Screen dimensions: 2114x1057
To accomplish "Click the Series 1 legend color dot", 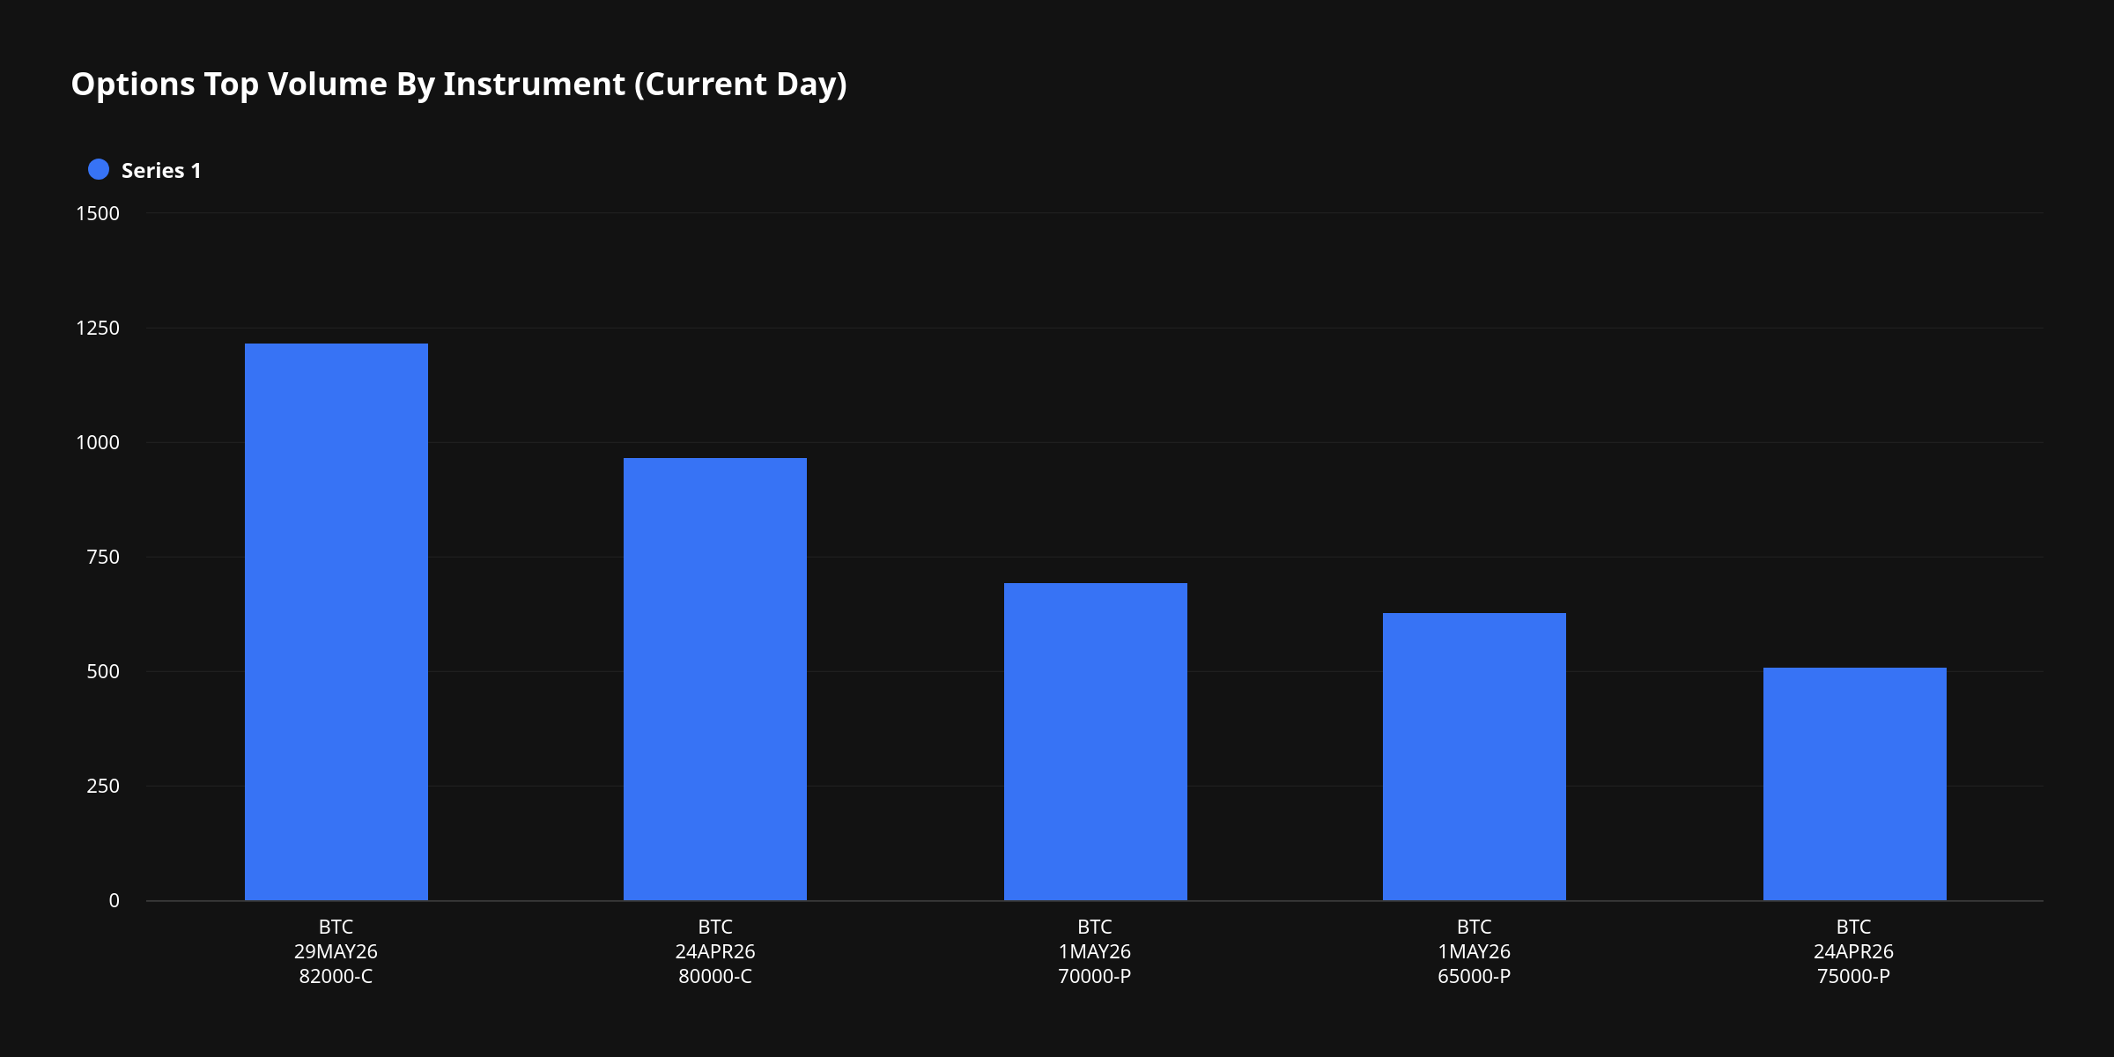I will pyautogui.click(x=99, y=170).
